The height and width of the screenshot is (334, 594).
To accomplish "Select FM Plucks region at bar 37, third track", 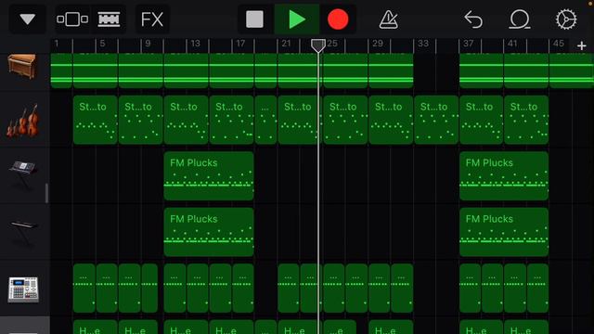I will [504, 175].
